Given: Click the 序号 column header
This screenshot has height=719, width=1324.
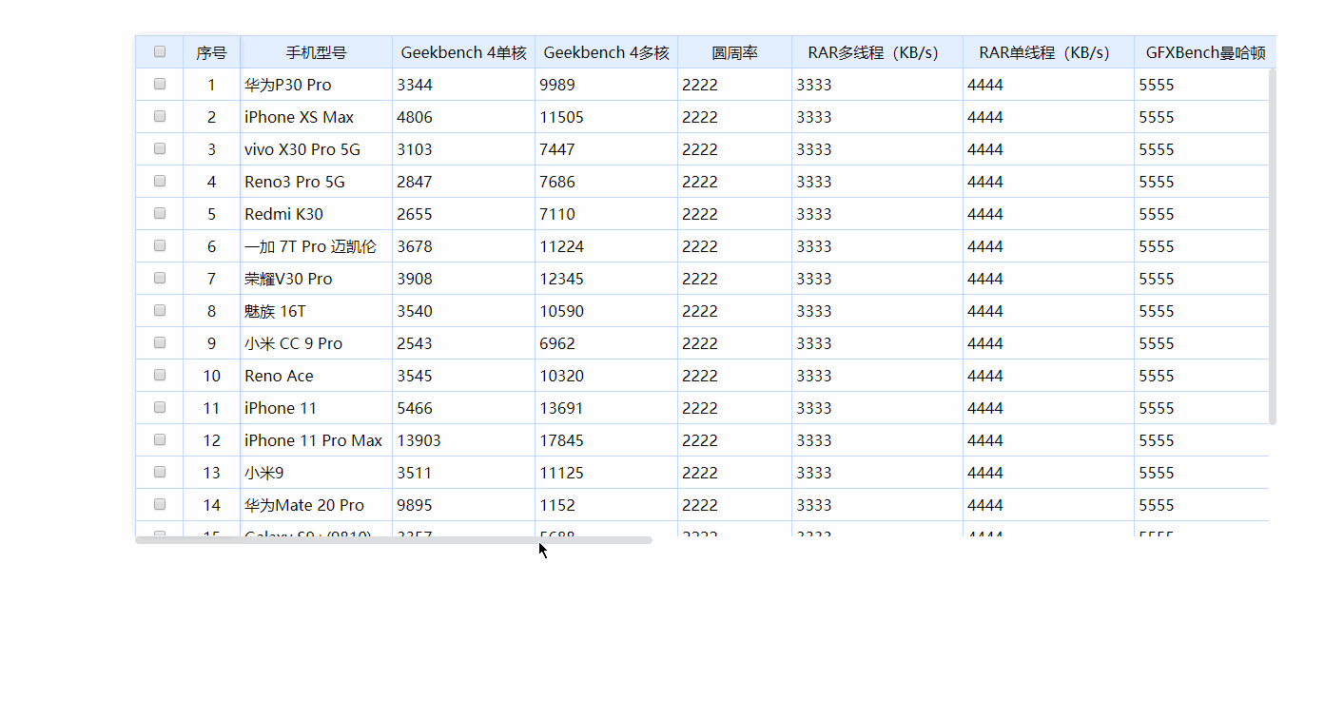Looking at the screenshot, I should click(x=211, y=52).
